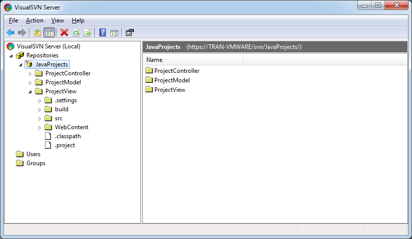Viewport: 412px width, 239px height.
Task: Toggle Show/Hide Console Tree button
Action: tap(49, 32)
